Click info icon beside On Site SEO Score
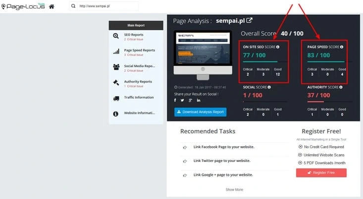This screenshot has height=199, width=363. coord(278,47)
